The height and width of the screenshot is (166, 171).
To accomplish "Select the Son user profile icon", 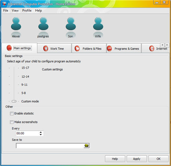I will coord(71,24).
